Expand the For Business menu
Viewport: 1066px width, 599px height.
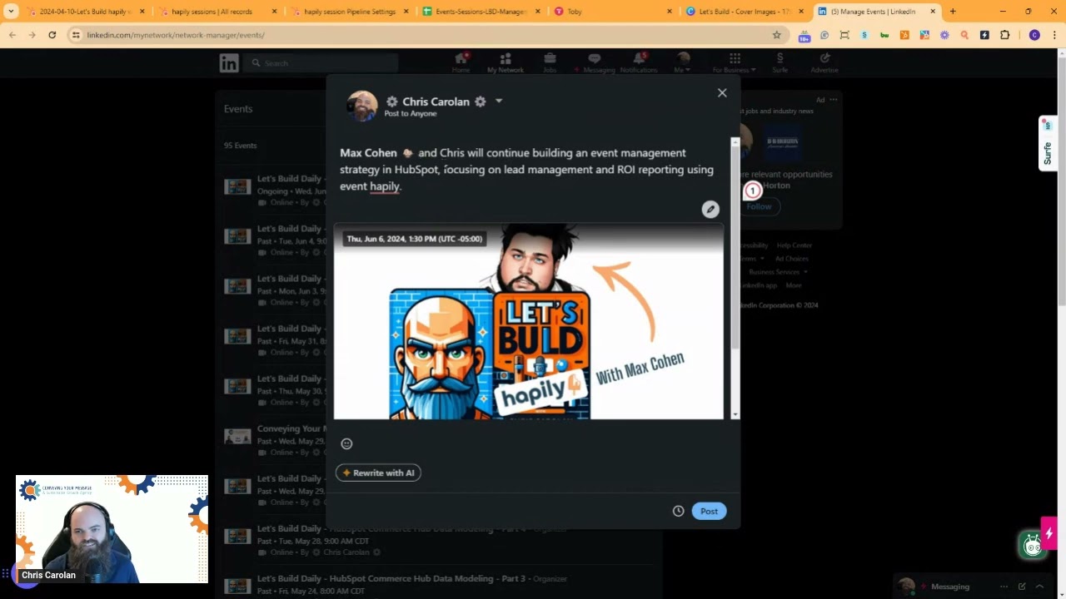[735, 62]
